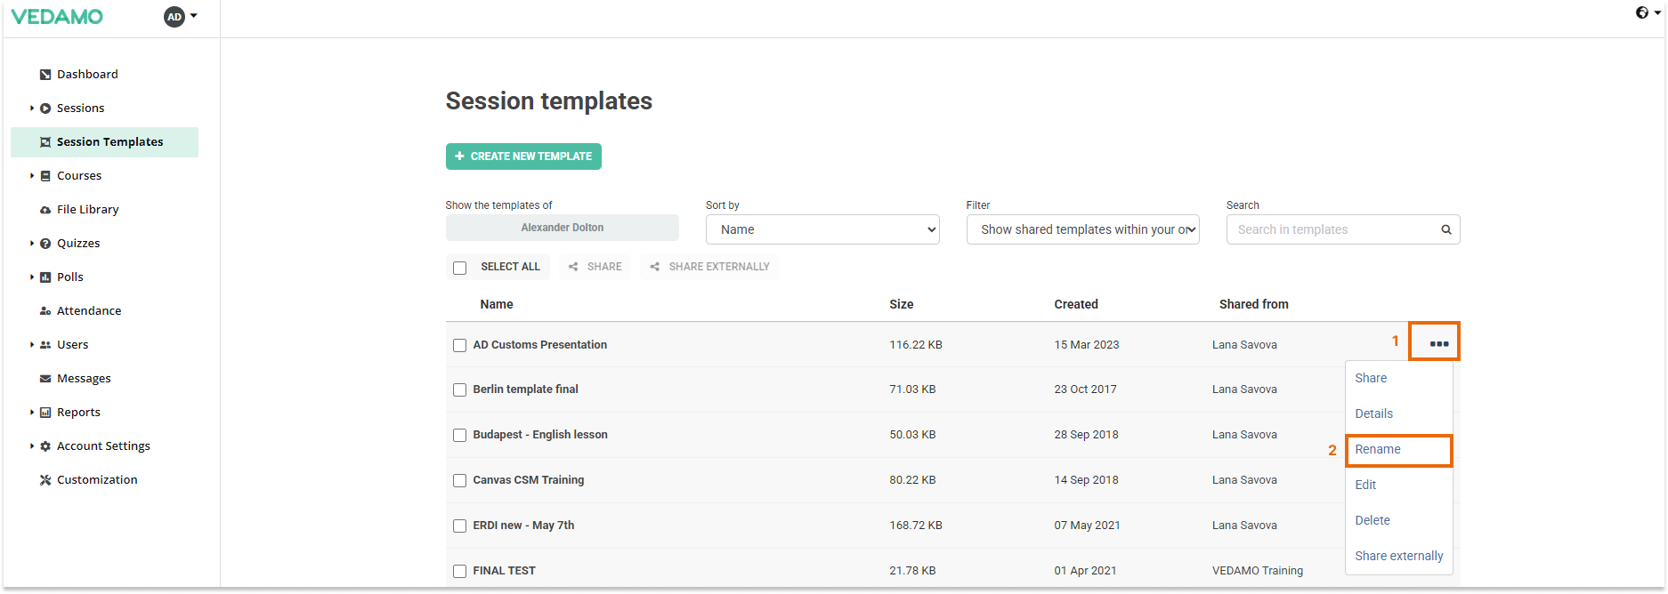Click the '168.72 KB' size value

point(916,526)
